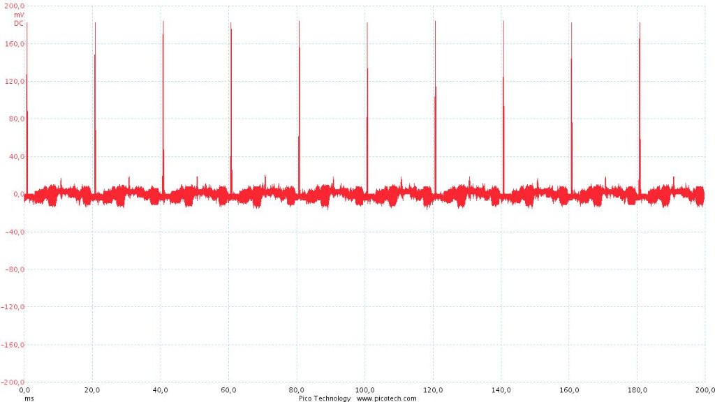Click the 140,0 tick label on the time axis
Screen dimensions: 715x402
501,391
